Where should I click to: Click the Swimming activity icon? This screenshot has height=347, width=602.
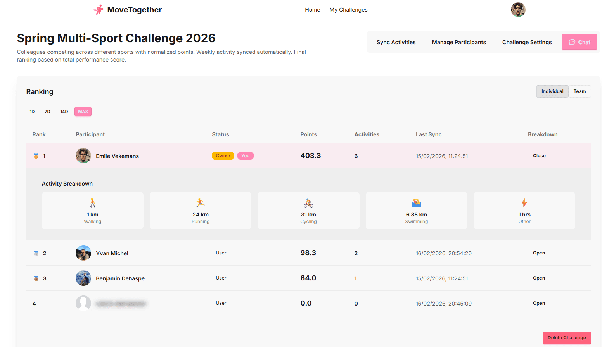coord(416,202)
